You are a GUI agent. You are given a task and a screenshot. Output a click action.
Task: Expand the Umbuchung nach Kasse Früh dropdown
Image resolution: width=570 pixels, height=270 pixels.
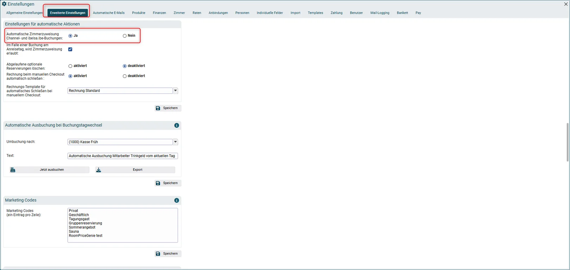(175, 142)
